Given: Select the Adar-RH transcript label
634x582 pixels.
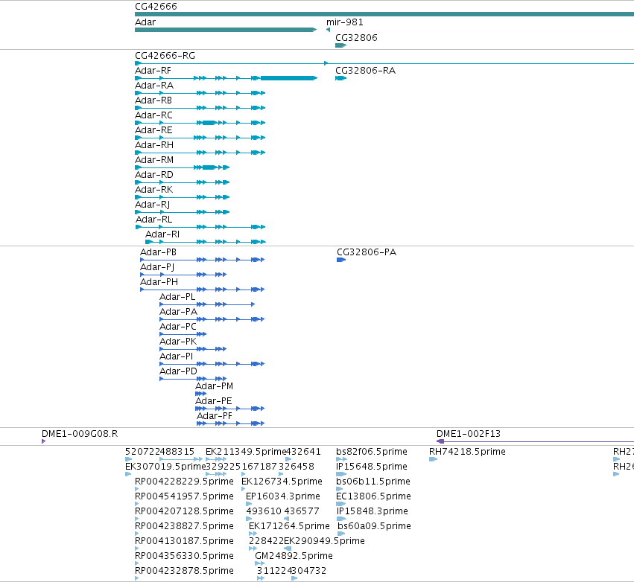Looking at the screenshot, I should click(x=154, y=145).
